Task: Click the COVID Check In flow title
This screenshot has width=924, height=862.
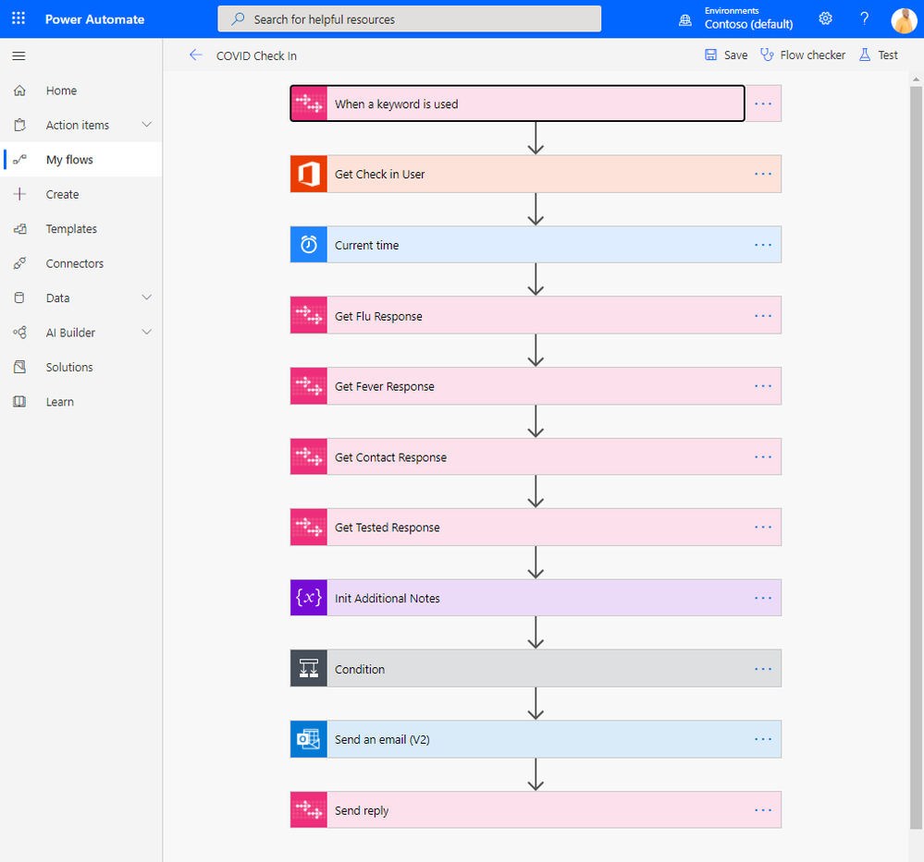Action: (256, 56)
